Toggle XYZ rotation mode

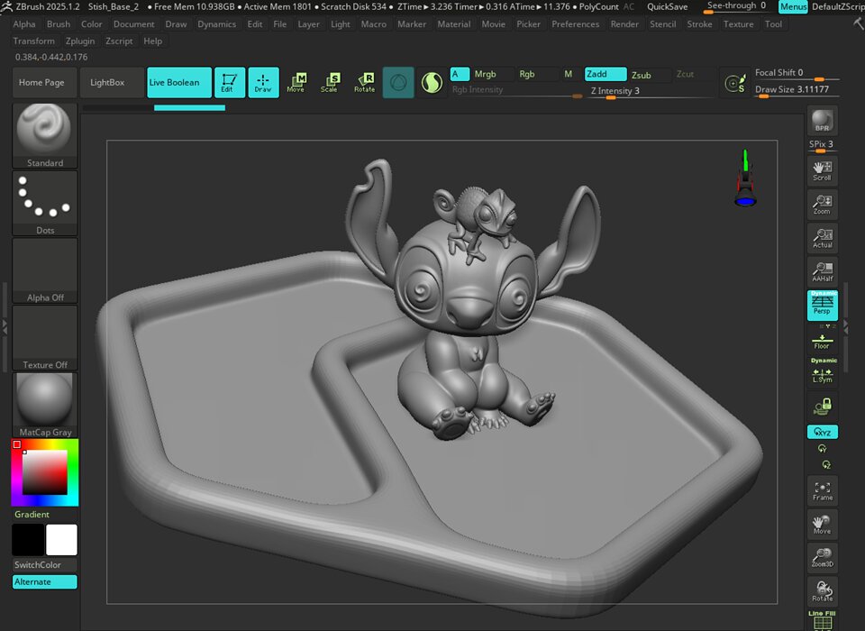click(x=822, y=432)
